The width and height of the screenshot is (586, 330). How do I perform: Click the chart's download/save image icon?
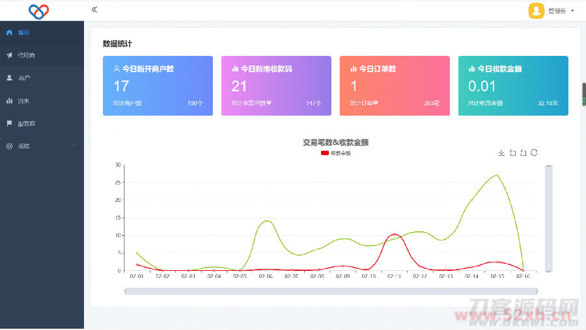click(501, 153)
